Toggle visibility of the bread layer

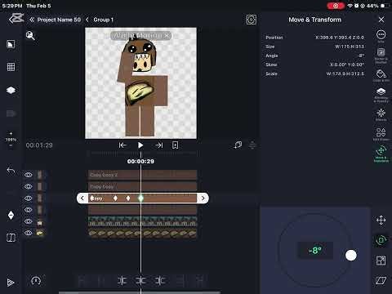click(29, 233)
